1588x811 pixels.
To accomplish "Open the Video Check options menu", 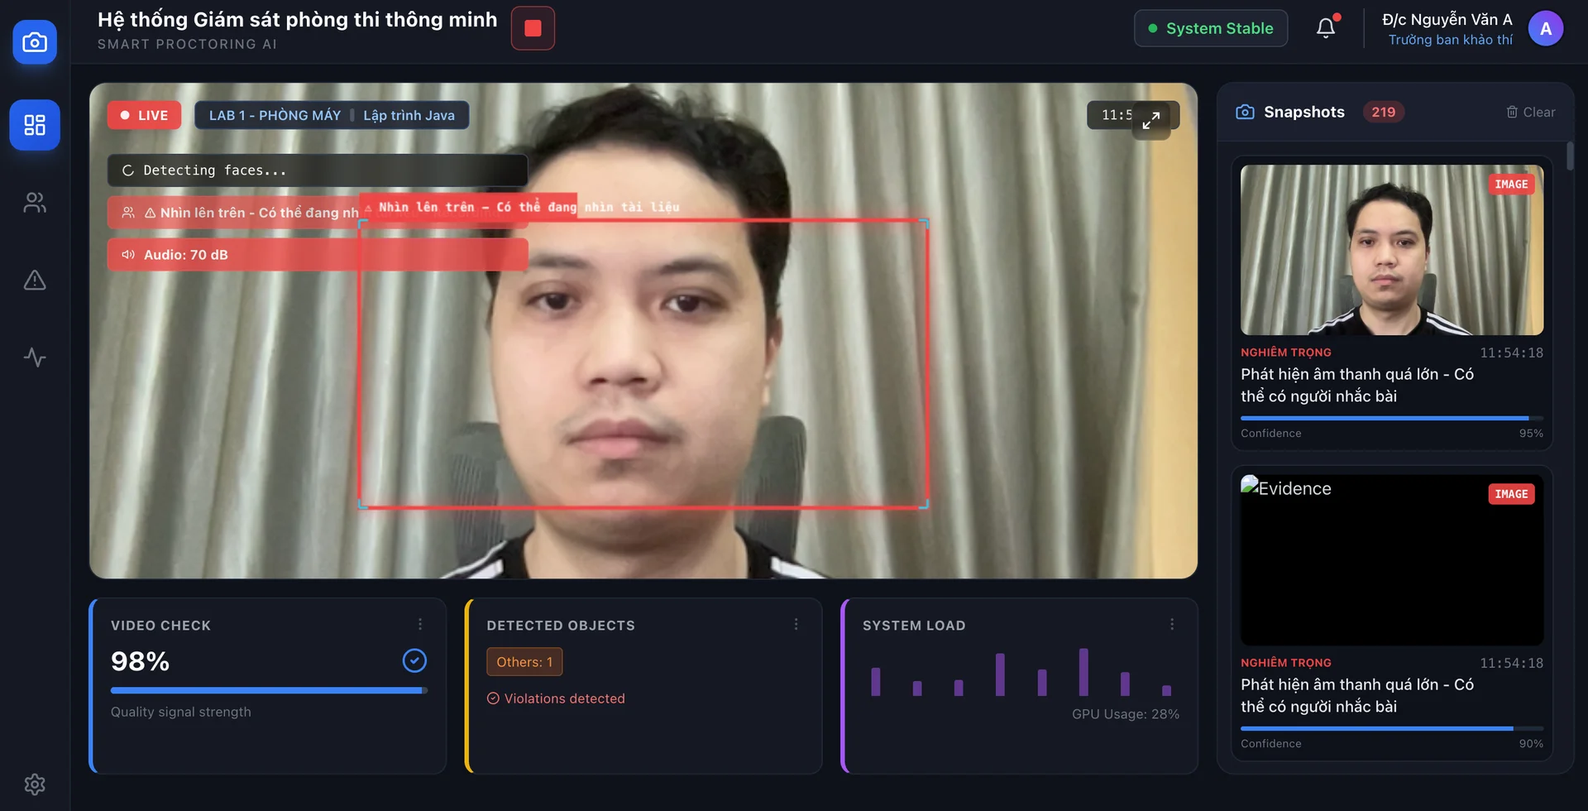I will (420, 623).
